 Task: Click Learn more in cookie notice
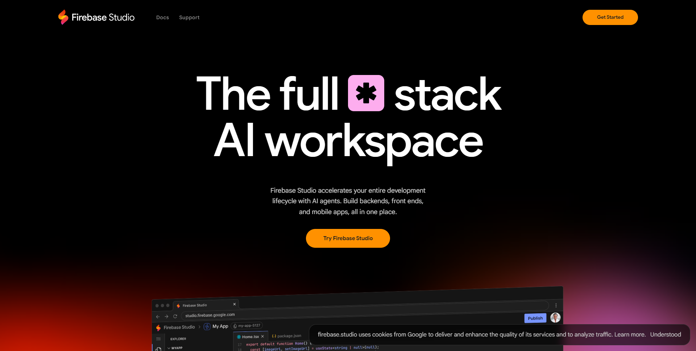click(630, 335)
